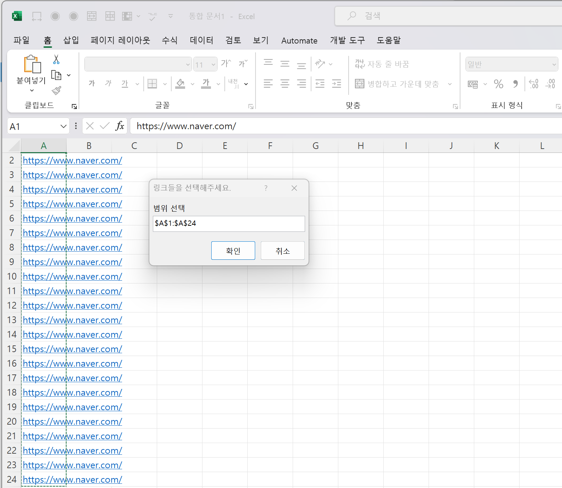This screenshot has height=488, width=562.
Task: Expand the font color dropdown arrow
Action: click(x=218, y=84)
